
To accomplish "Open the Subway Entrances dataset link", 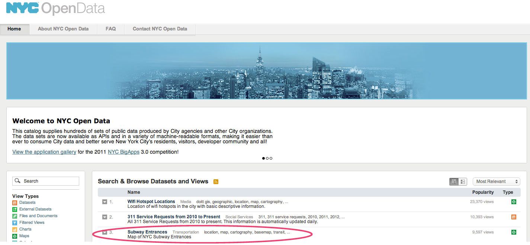I will (147, 232).
